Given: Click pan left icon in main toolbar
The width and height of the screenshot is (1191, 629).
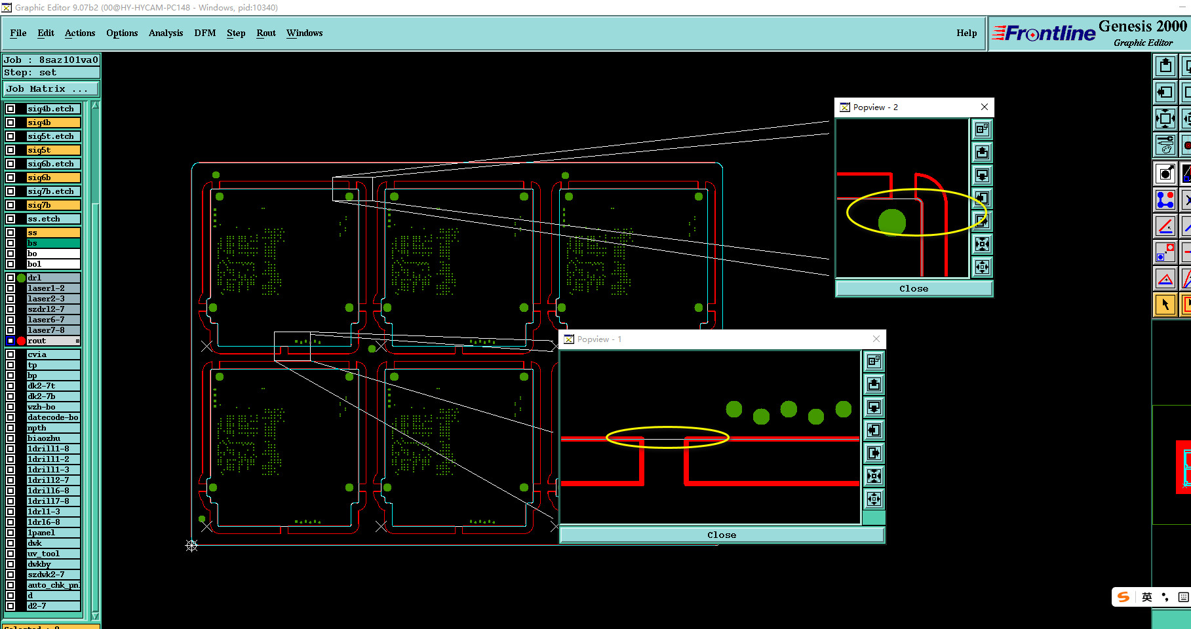Looking at the screenshot, I should (x=1165, y=92).
